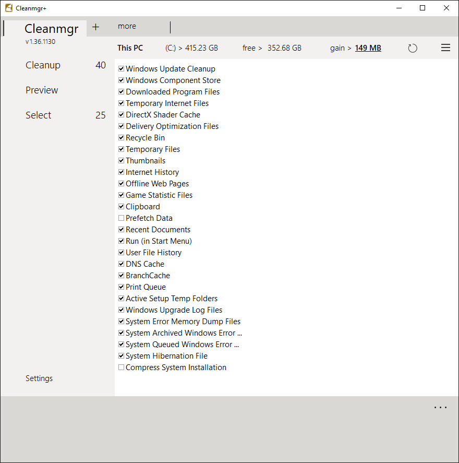Toggle Downloaded Program Files checkbox
The height and width of the screenshot is (463, 459).
(x=121, y=92)
